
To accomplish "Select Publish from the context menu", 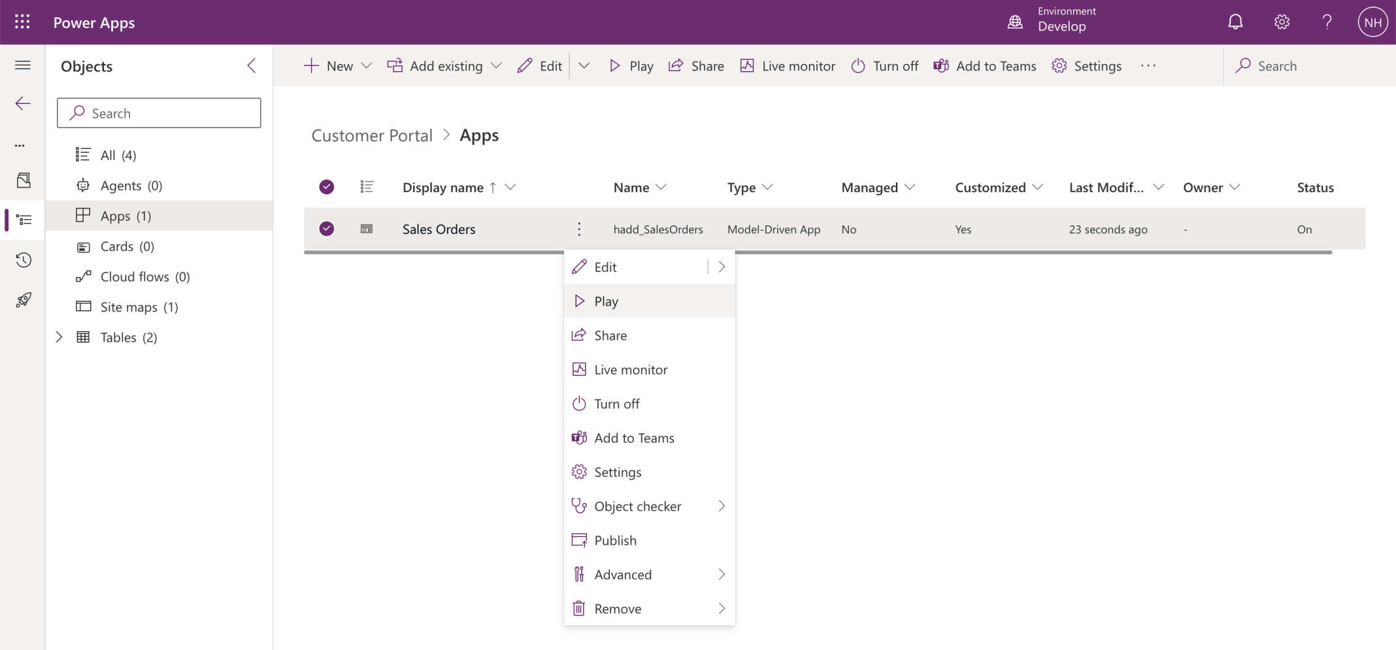I will pyautogui.click(x=615, y=540).
